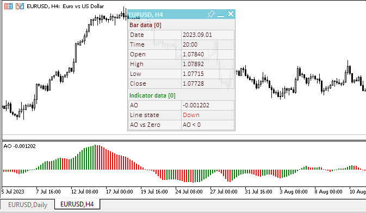This screenshot has height=213, width=366.
Task: Click the AO < 0 status cell
Action: tap(208, 125)
